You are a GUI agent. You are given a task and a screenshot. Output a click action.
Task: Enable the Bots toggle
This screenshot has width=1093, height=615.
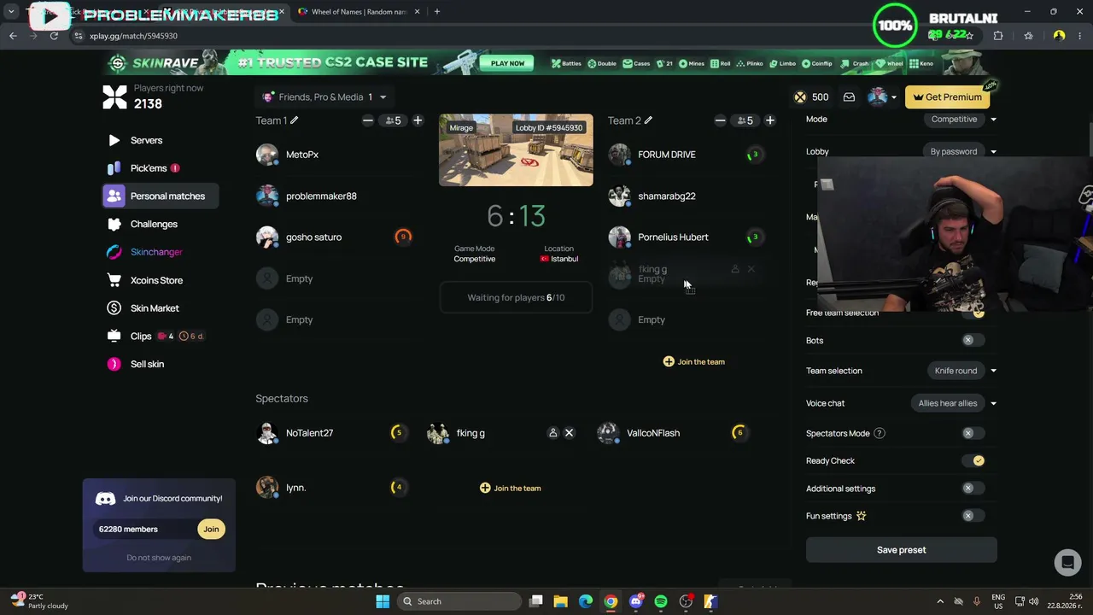coord(973,340)
